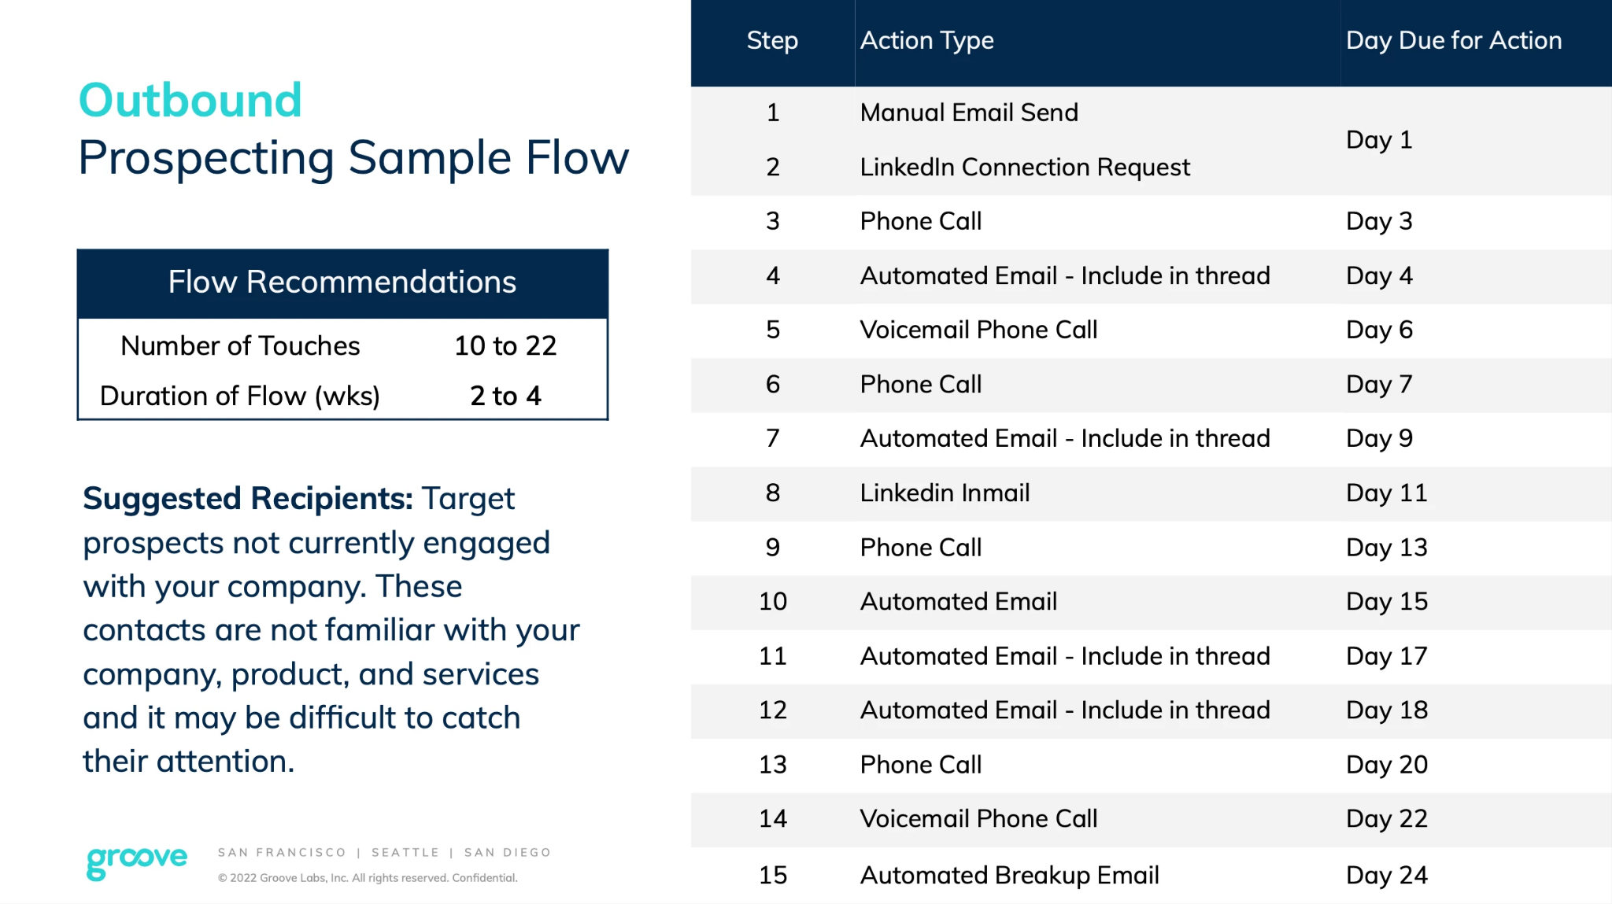Click the Step column header

pyautogui.click(x=772, y=41)
